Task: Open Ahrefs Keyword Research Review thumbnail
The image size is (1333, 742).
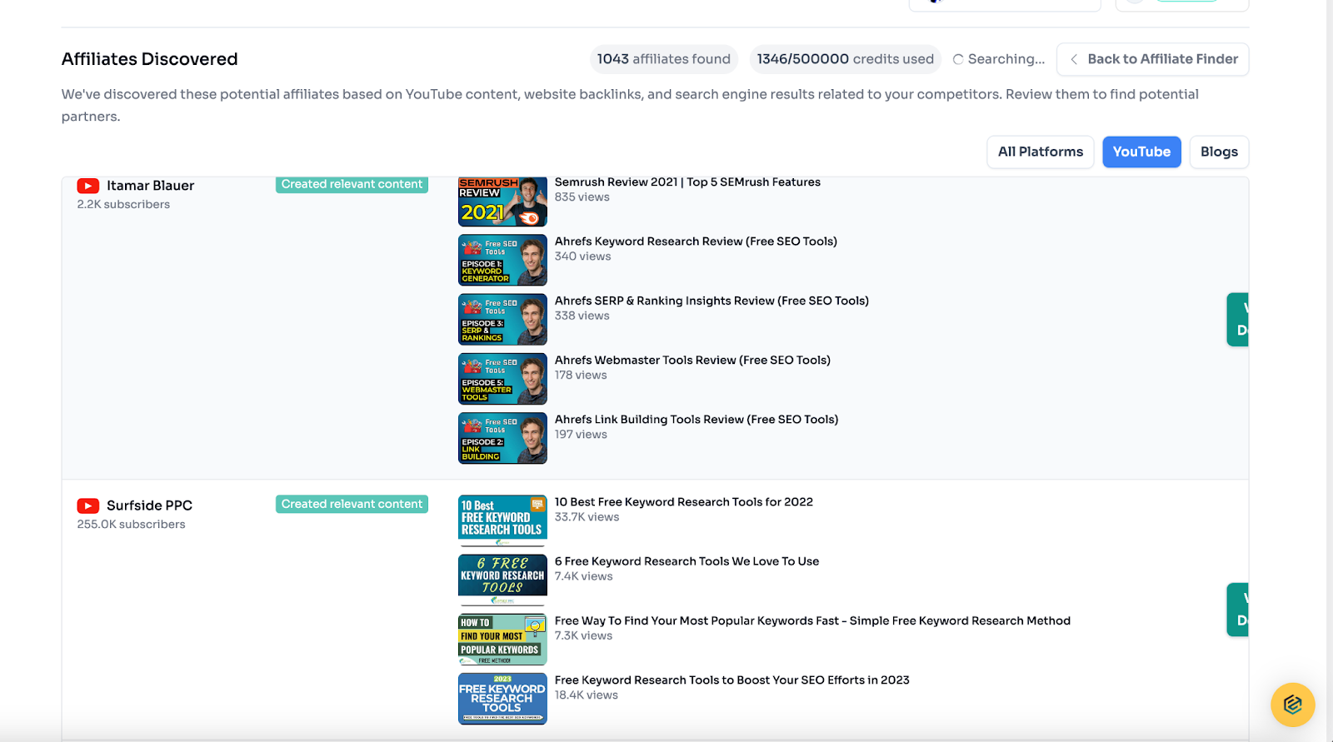Action: pyautogui.click(x=502, y=260)
